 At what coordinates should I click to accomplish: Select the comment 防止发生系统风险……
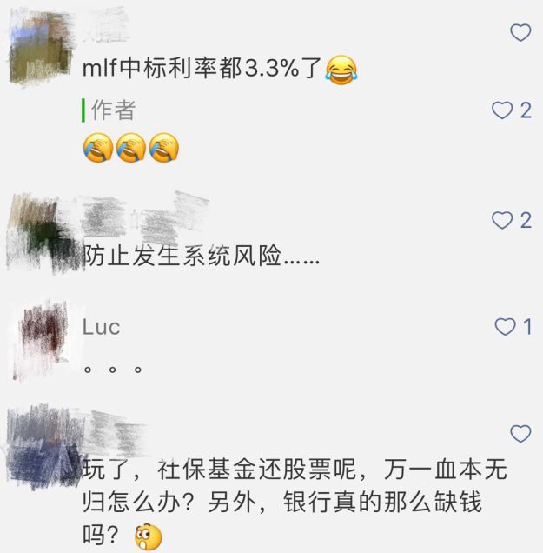pos(202,255)
